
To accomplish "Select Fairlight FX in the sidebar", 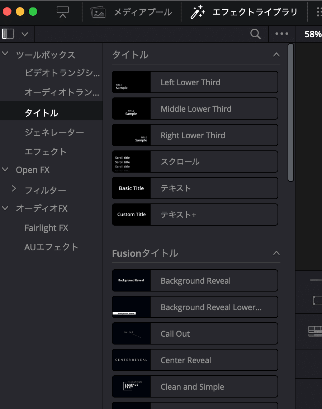I will tap(46, 228).
